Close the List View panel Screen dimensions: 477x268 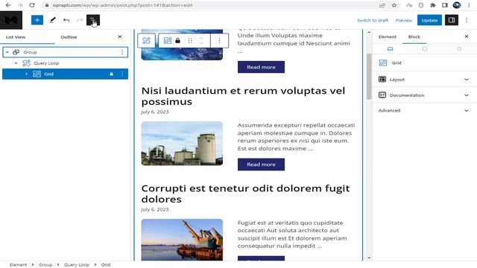(120, 36)
